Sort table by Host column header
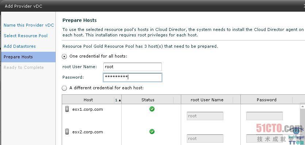The width and height of the screenshot is (305, 145). point(88,100)
